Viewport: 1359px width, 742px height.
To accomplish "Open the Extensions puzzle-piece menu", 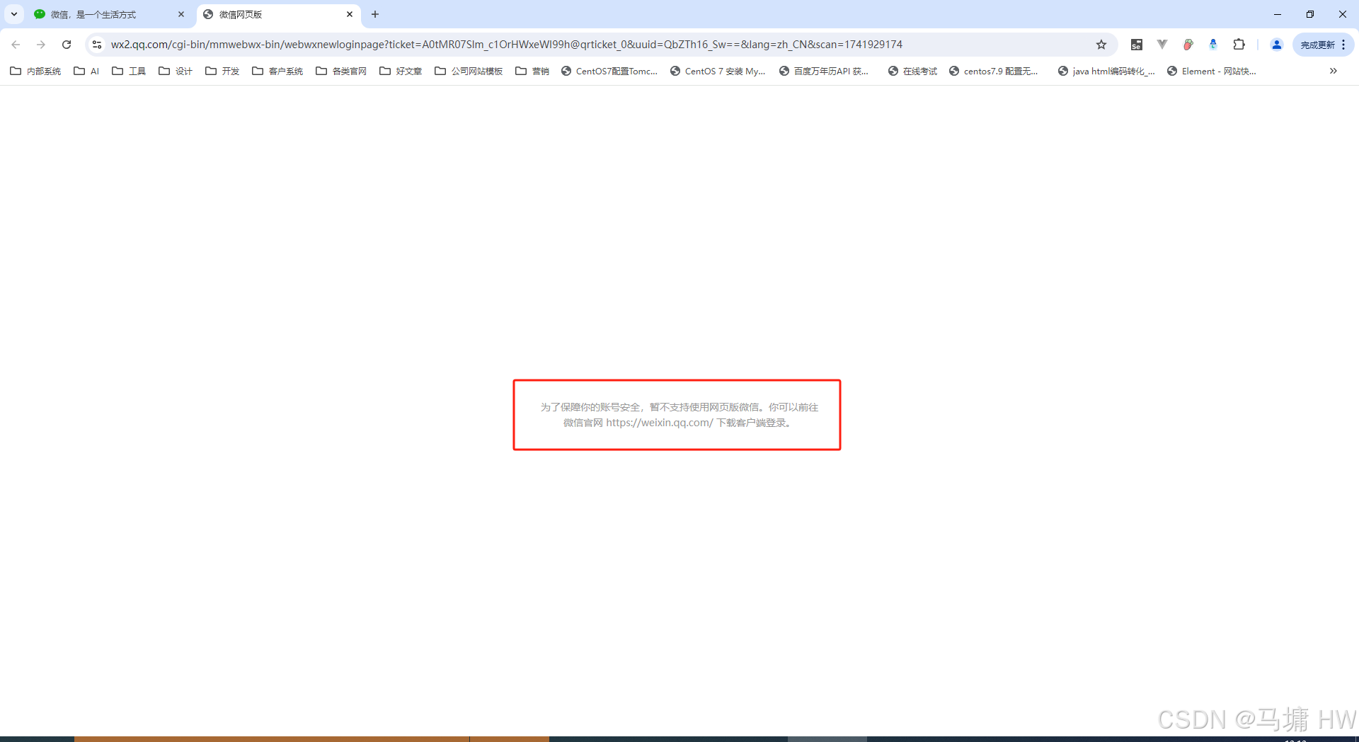I will click(1239, 44).
